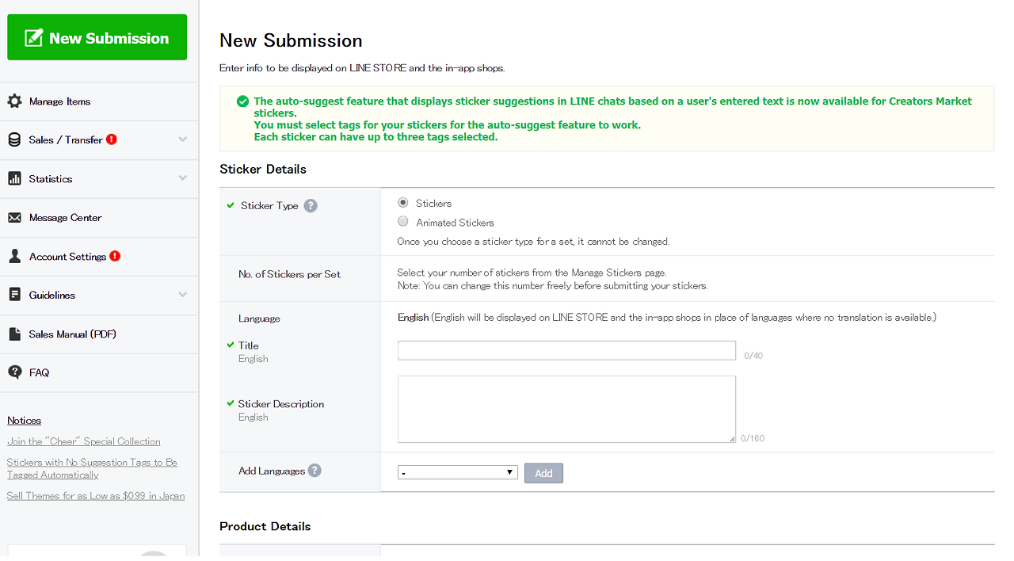Open Sales Manual (PDF) menu item
Screen dimensions: 1014x561
click(72, 334)
